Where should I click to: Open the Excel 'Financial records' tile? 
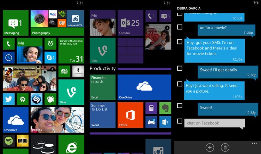[103, 87]
